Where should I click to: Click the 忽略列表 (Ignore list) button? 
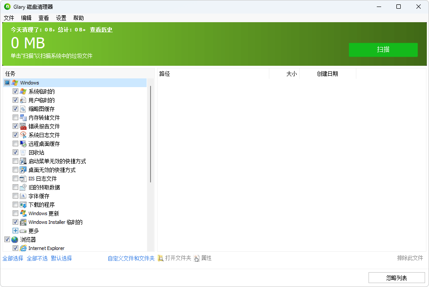tap(396, 278)
